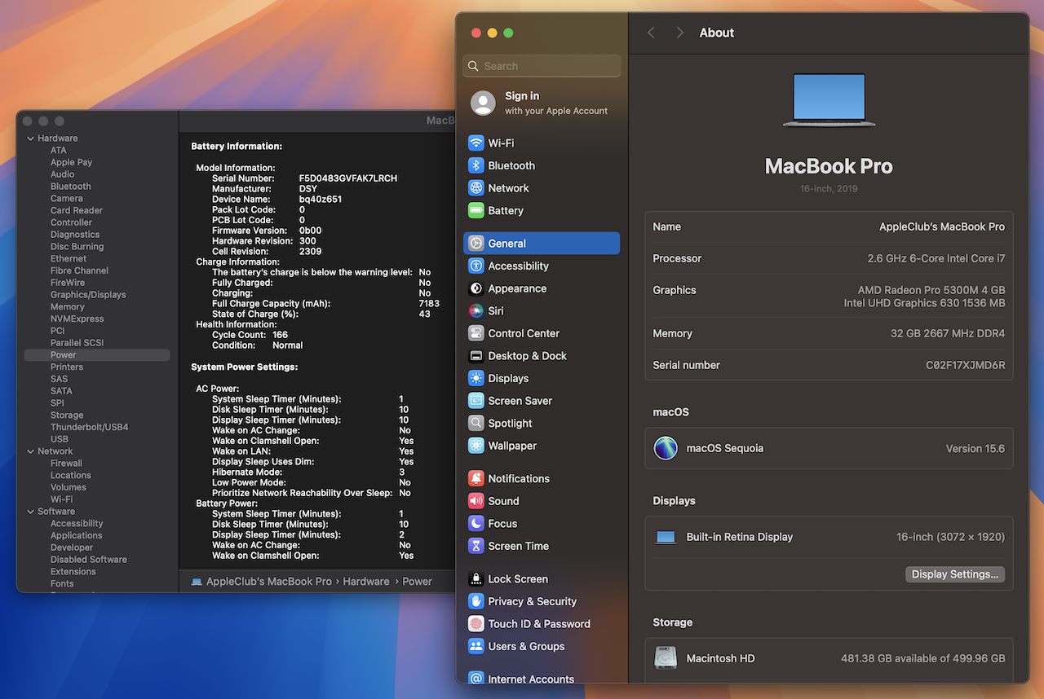Select Graphics/Displays in System Information
Viewport: 1044px width, 699px height.
(x=88, y=295)
